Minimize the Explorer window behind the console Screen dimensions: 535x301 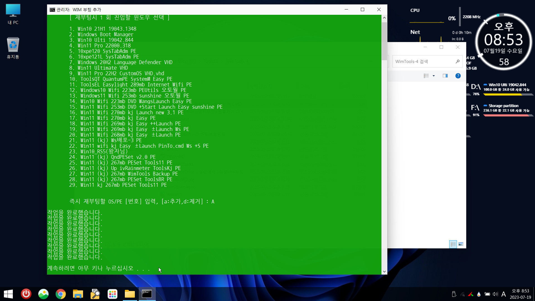click(425, 47)
